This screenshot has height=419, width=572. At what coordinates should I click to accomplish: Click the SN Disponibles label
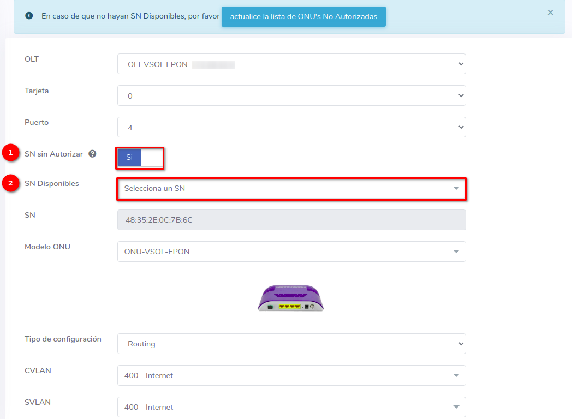[52, 184]
